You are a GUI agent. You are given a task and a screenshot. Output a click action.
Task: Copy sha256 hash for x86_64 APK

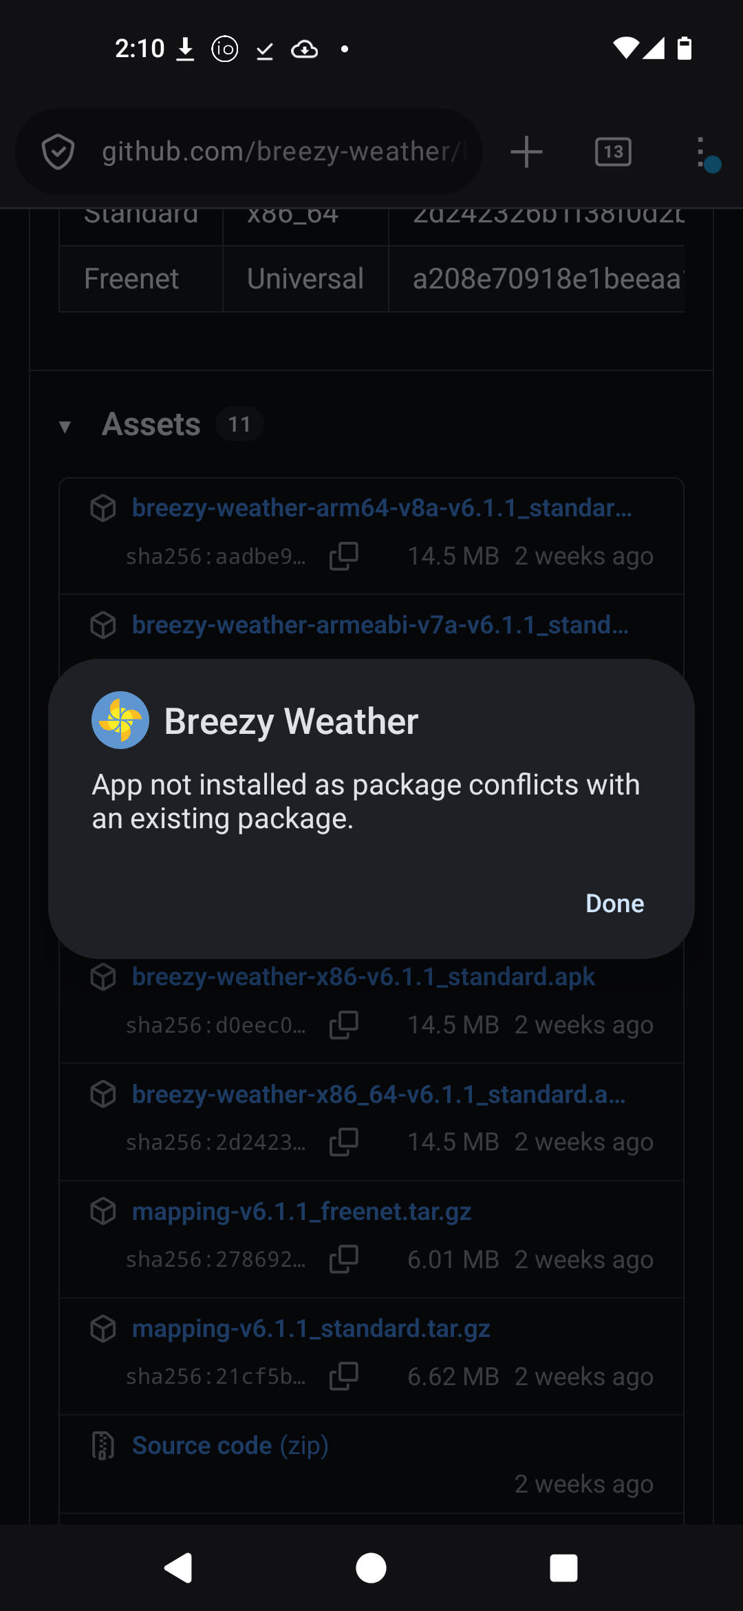(x=343, y=1142)
